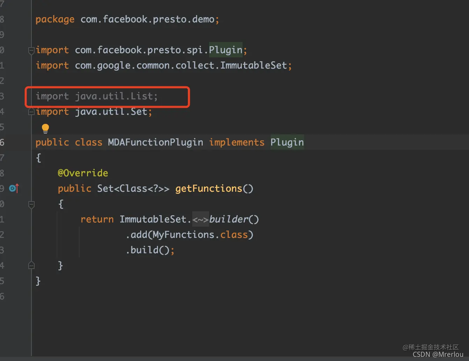
Task: Click Set in import java.util.Set
Action: 139,112
